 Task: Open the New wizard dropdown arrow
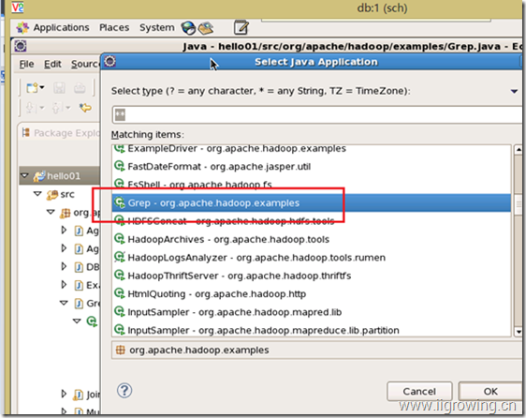42,88
